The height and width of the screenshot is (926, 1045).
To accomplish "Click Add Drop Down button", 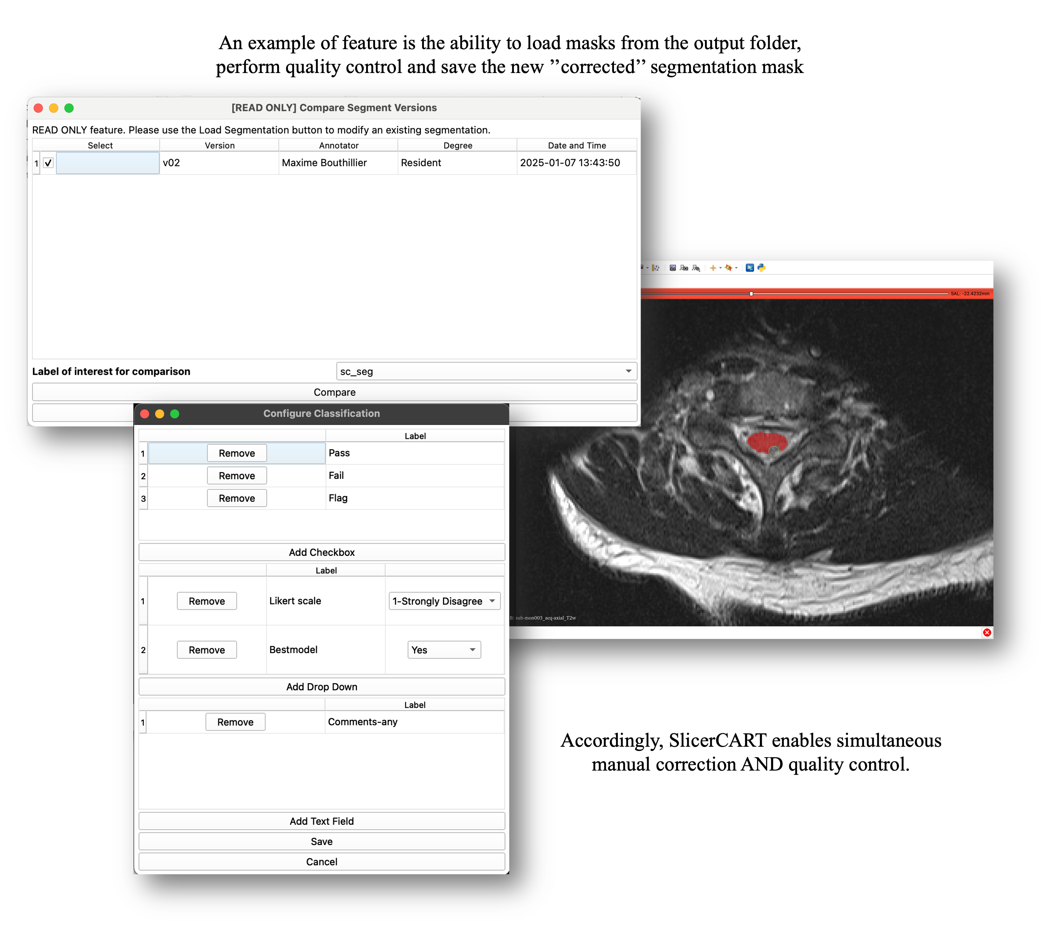I will click(x=322, y=687).
